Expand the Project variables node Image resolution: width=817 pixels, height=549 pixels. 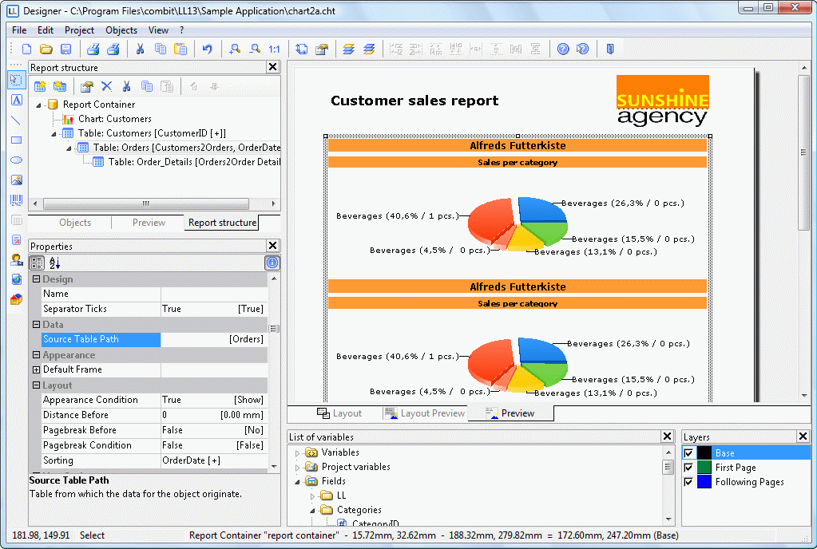pos(298,468)
